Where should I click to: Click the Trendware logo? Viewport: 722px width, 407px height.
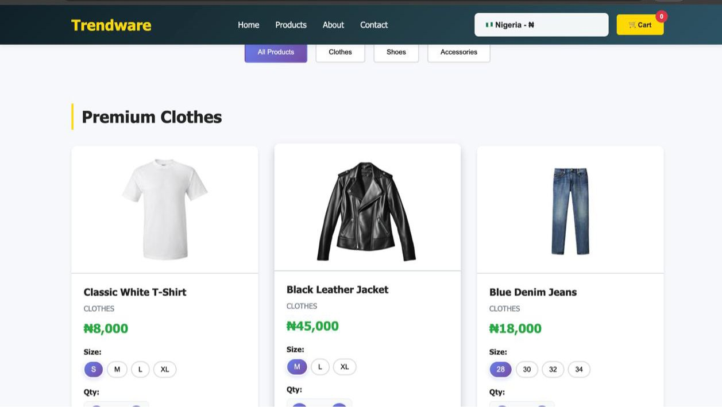pos(111,25)
